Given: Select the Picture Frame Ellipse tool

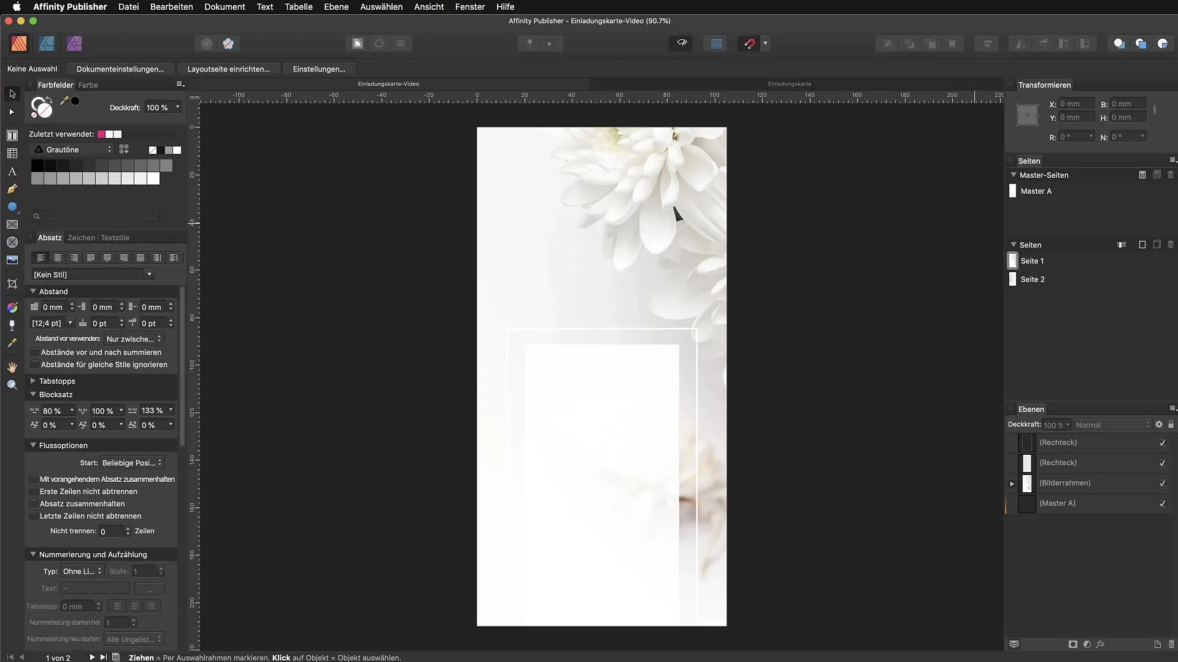Looking at the screenshot, I should (x=12, y=243).
